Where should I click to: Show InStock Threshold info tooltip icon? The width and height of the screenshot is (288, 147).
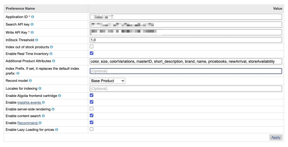37,40
